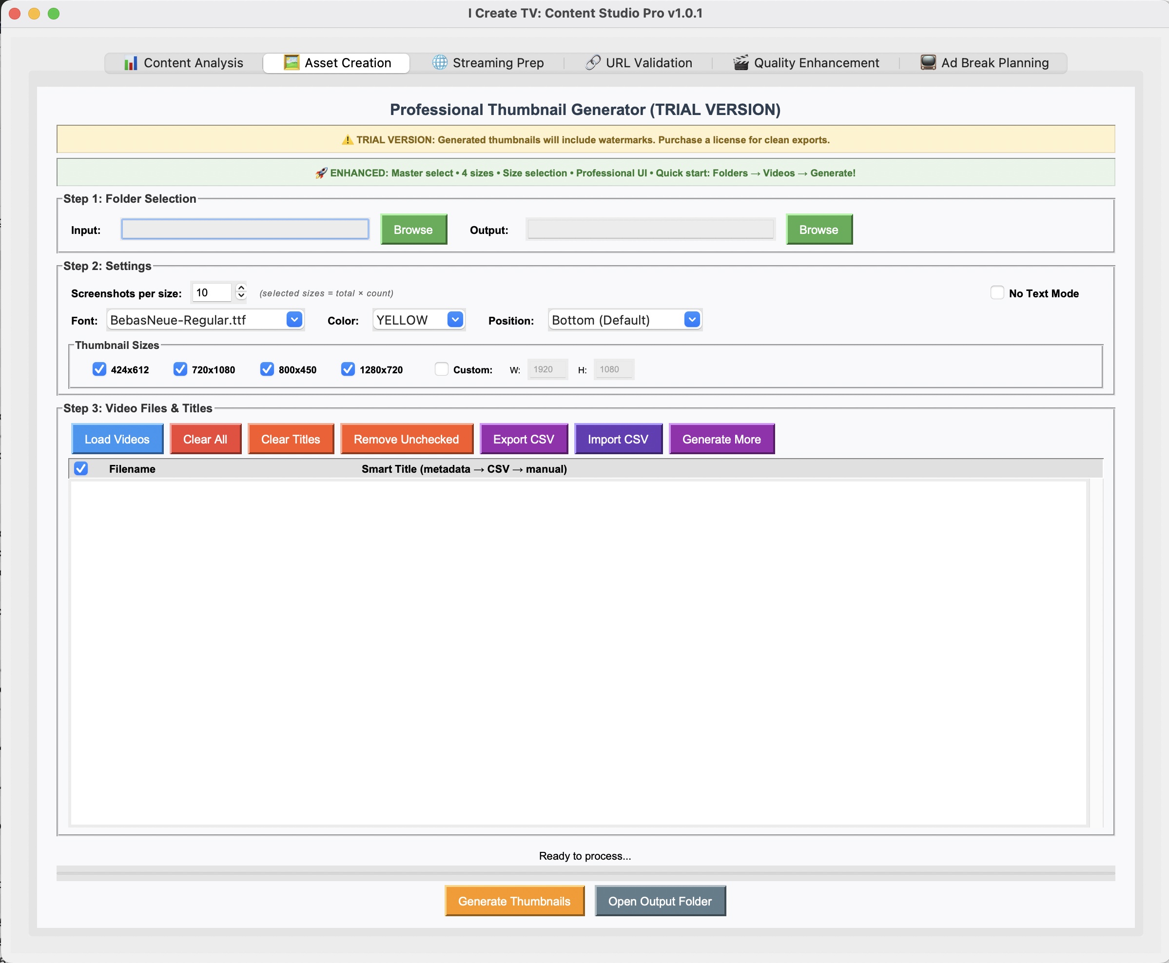Click the rocket icon in ENHANCED banner
Screen dimensions: 1169x963
point(321,173)
